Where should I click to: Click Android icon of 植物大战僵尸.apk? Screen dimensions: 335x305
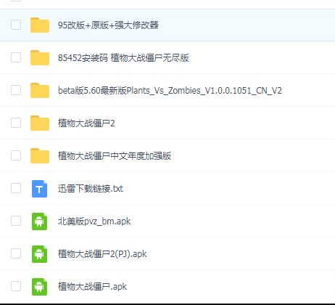(x=39, y=287)
